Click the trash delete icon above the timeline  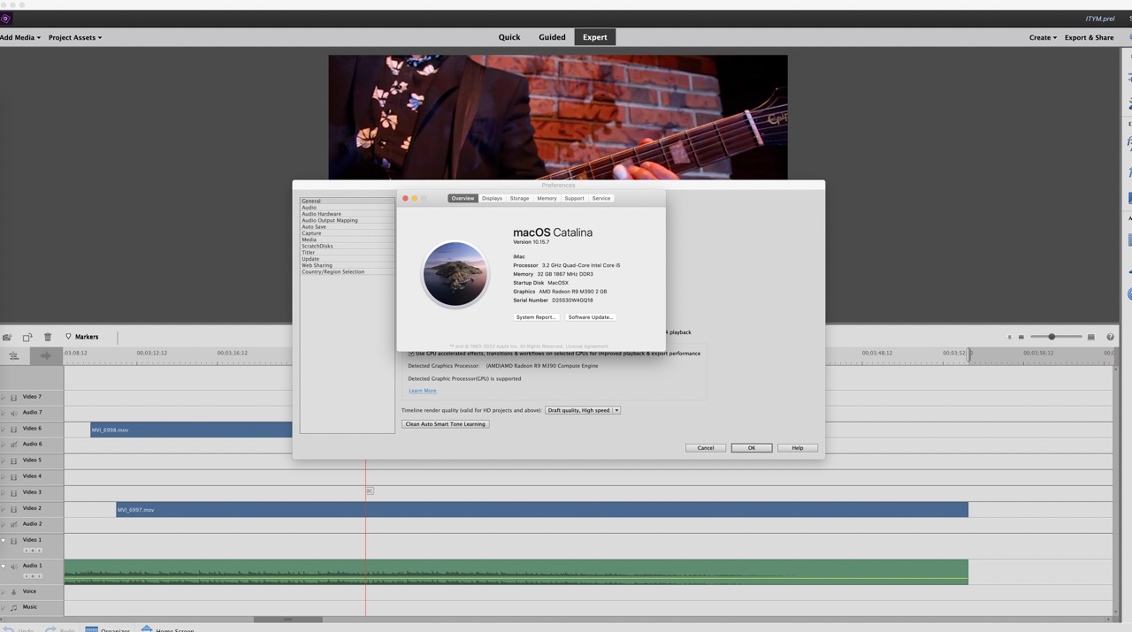(x=48, y=337)
